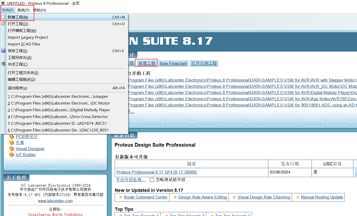Click the USC有效 column header
Screen dimensions: 357x216
[x=333, y=164]
